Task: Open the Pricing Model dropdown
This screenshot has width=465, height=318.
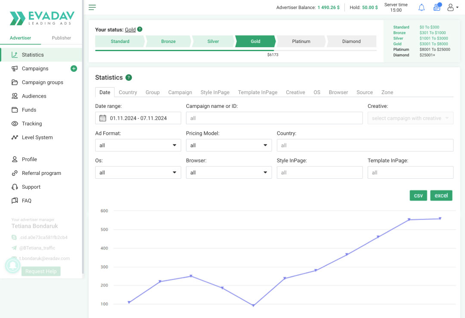Action: [x=229, y=145]
